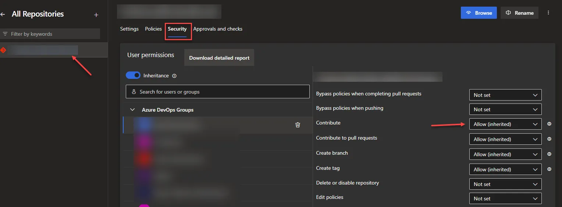This screenshot has width=562, height=207.
Task: Click the back arrow beside All Repositories
Action: click(3, 15)
